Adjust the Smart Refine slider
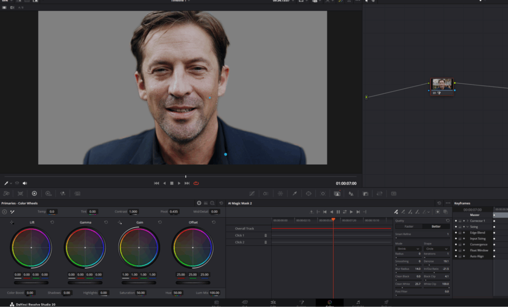 (423, 238)
